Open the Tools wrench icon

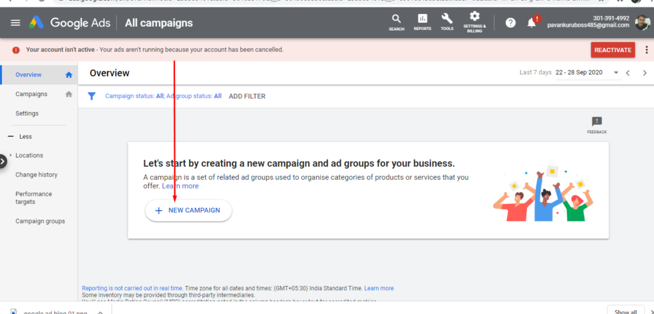pyautogui.click(x=446, y=23)
